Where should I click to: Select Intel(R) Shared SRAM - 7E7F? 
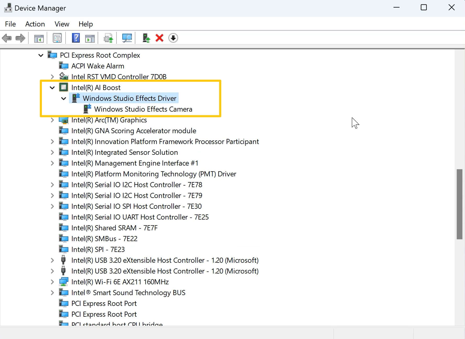click(114, 228)
